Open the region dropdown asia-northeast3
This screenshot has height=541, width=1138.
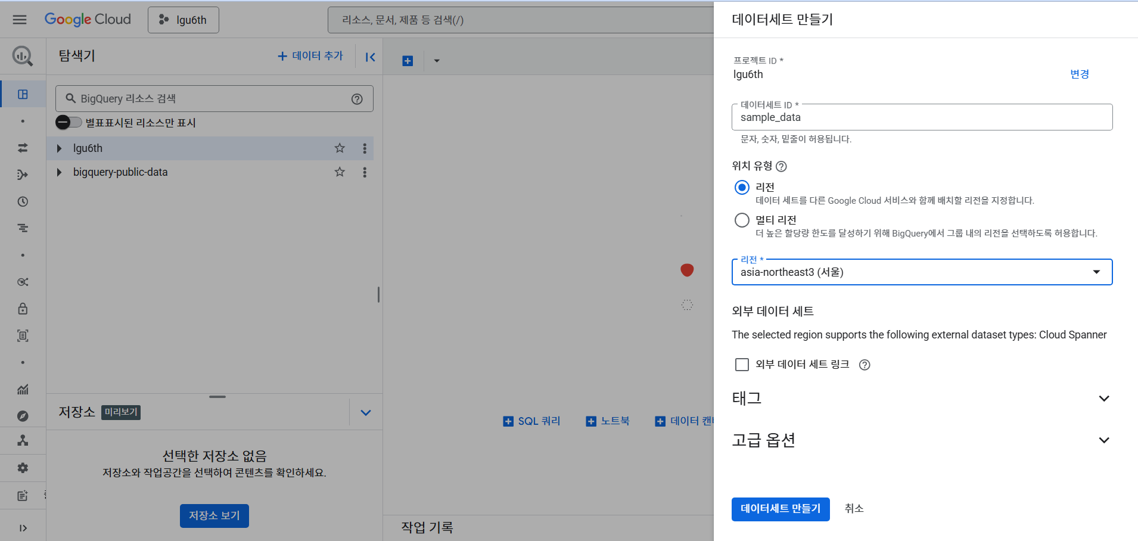click(922, 272)
